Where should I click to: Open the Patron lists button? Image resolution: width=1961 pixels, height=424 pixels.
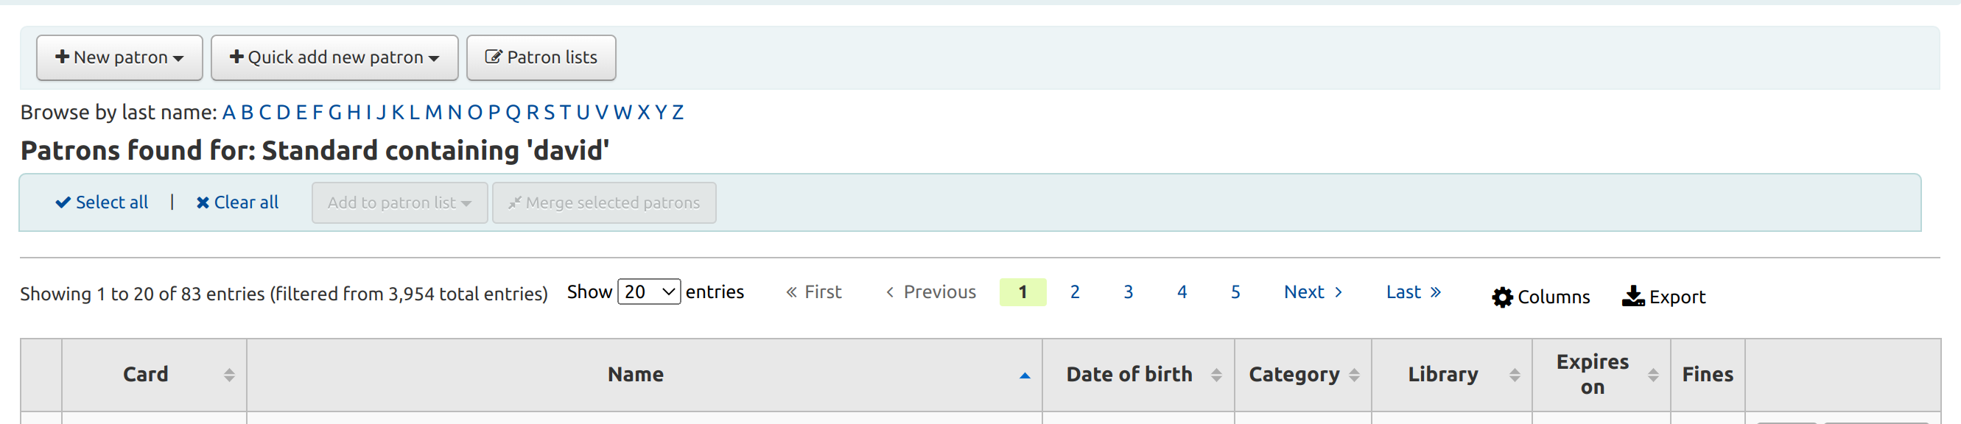coord(541,58)
